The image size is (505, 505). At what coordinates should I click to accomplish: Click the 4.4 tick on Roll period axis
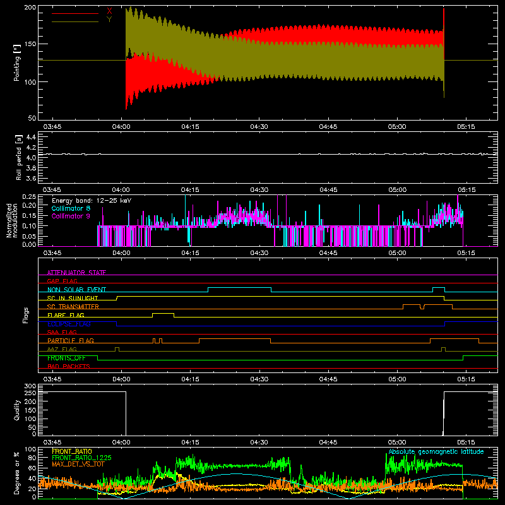pyautogui.click(x=31, y=137)
